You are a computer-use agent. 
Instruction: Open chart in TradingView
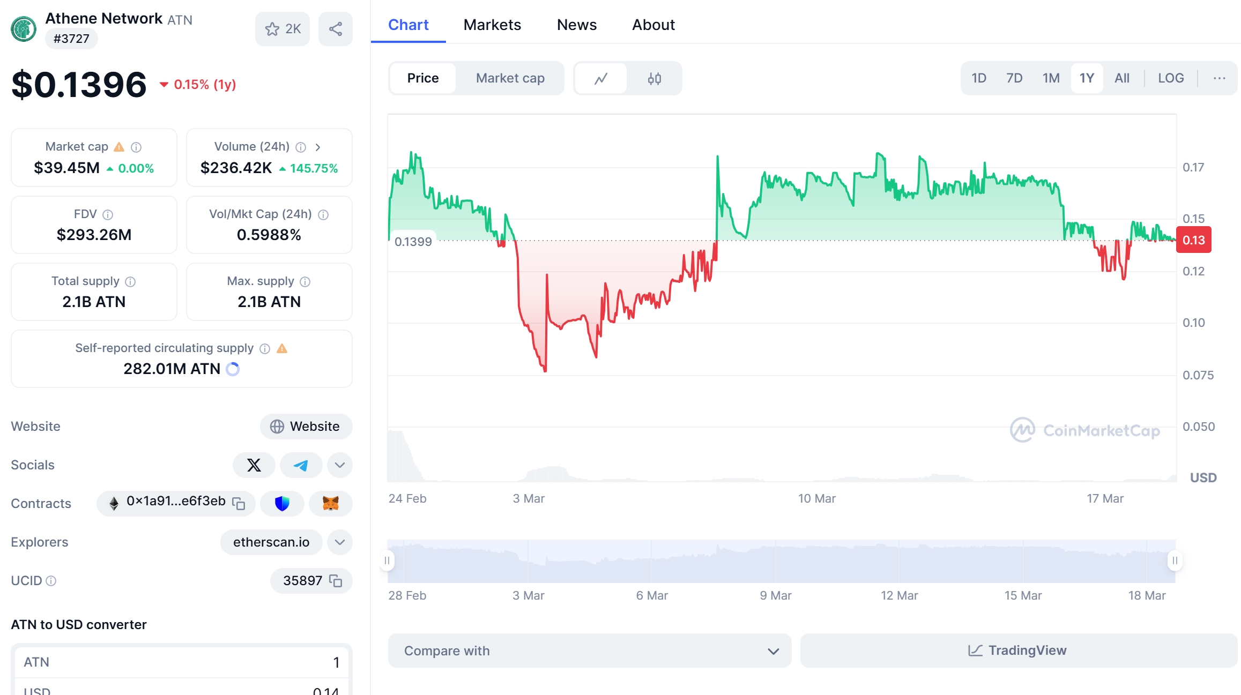(x=1019, y=651)
